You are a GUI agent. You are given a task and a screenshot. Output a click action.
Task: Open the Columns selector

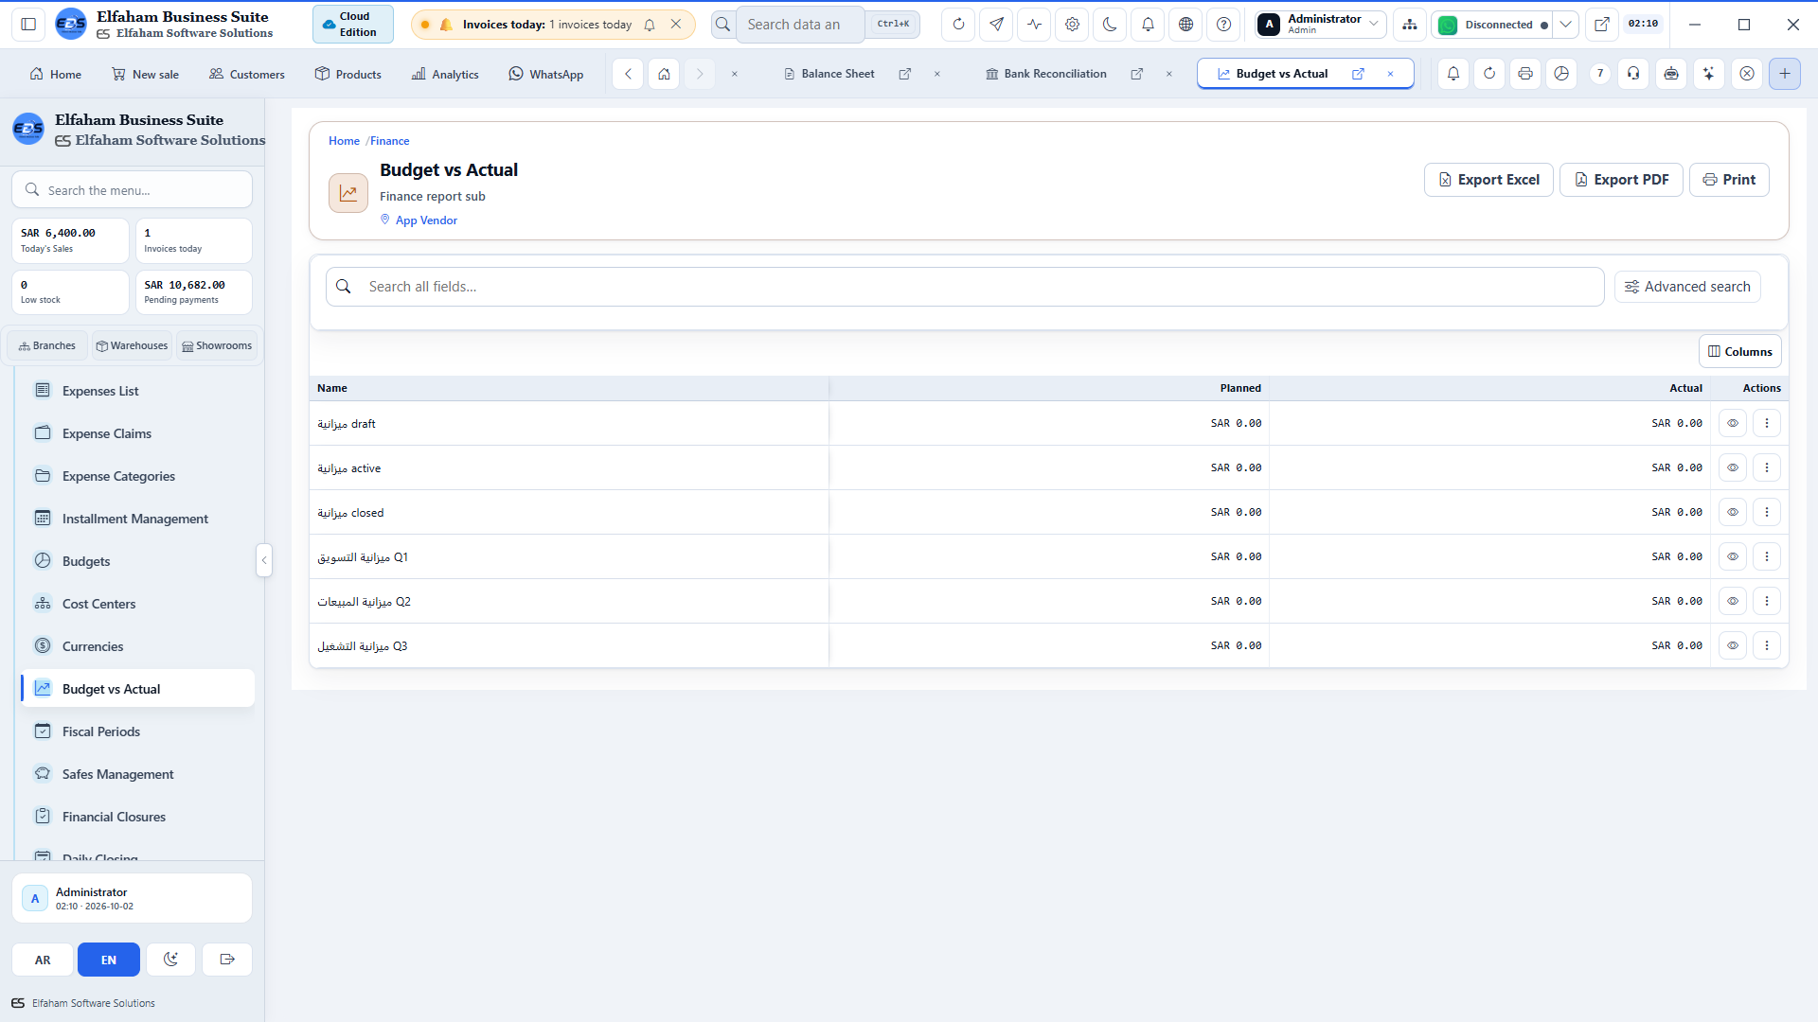[x=1739, y=351]
